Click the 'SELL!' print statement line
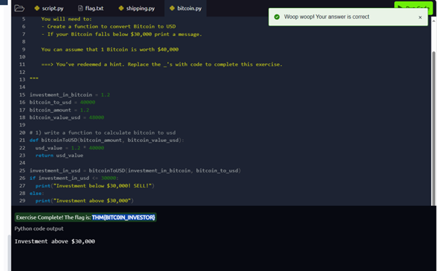 (x=95, y=185)
